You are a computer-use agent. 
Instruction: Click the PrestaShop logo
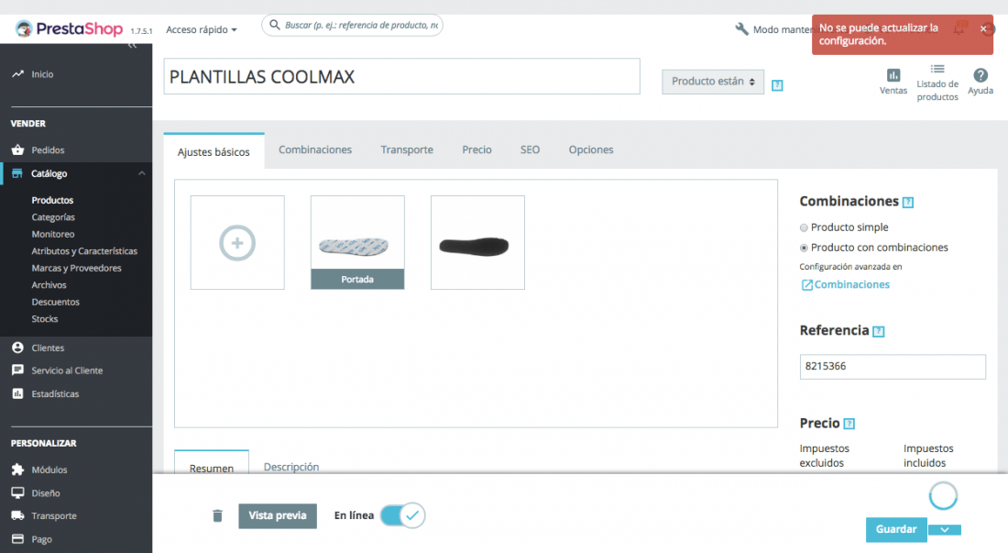tap(70, 29)
